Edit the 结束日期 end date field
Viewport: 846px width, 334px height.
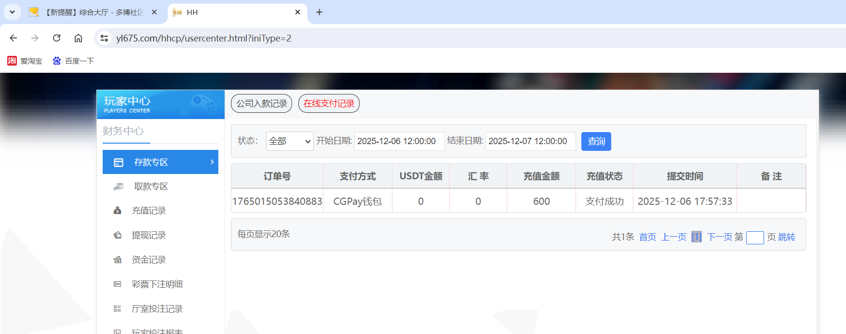pyautogui.click(x=530, y=141)
